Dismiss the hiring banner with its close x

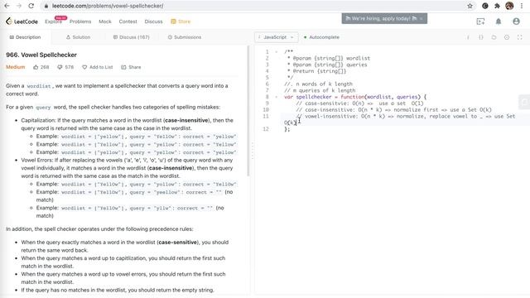tap(422, 18)
